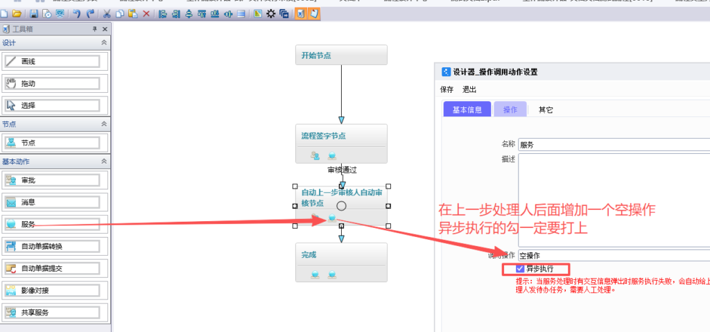Click the Open folder toolbar icon

(17, 14)
